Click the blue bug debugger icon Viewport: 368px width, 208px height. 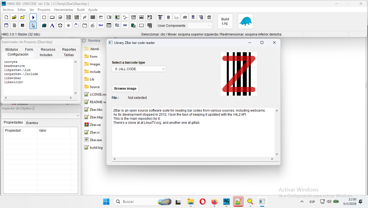tap(245, 21)
